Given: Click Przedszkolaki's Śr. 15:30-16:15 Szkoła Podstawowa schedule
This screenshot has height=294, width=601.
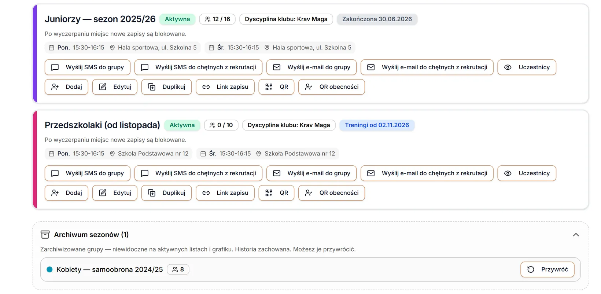Looking at the screenshot, I should [268, 154].
